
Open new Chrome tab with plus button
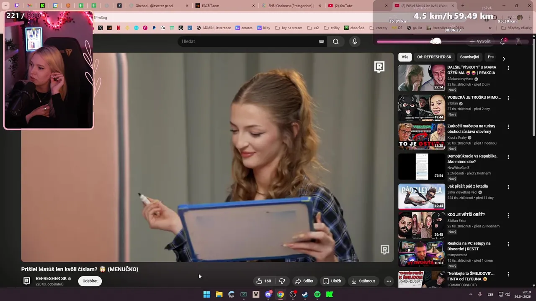pos(463,6)
